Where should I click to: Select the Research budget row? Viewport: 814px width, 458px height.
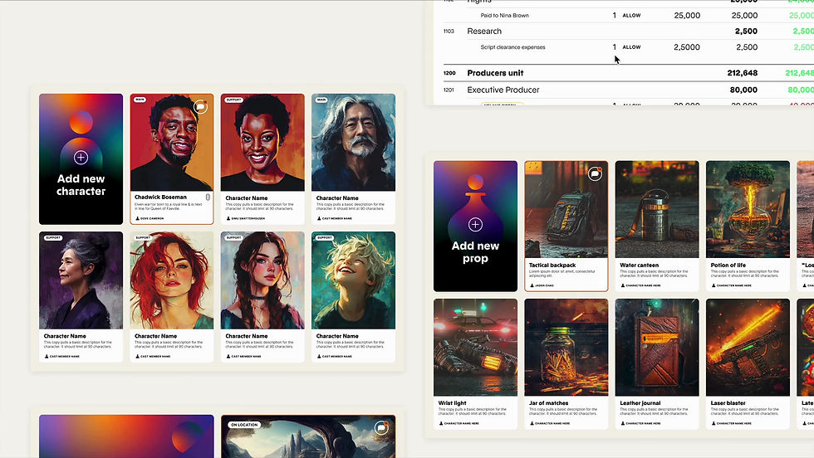pyautogui.click(x=628, y=32)
